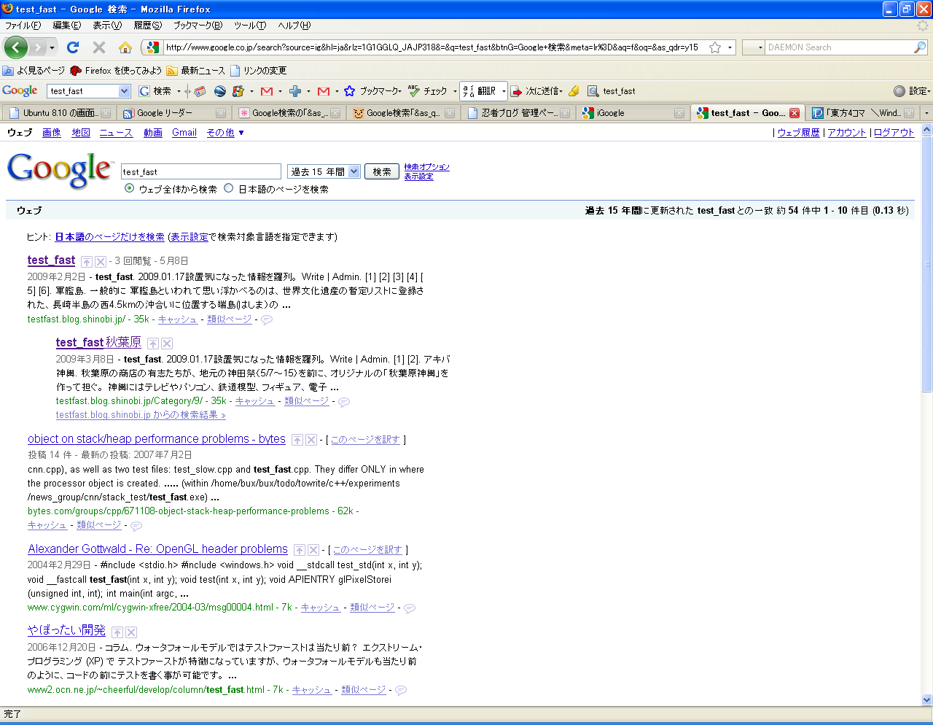Open the list-all-tabs dropdown arrow

926,113
